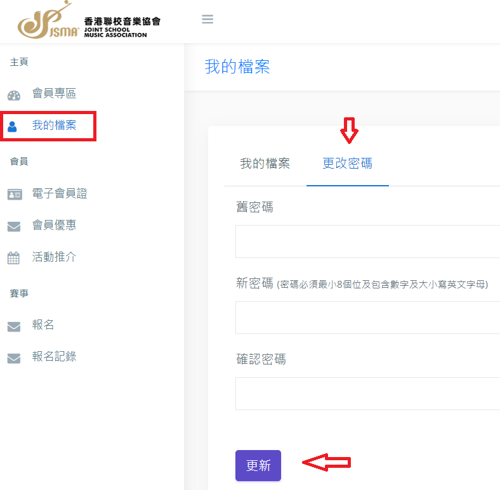
Task: Click the 更新 button
Action: (x=258, y=465)
